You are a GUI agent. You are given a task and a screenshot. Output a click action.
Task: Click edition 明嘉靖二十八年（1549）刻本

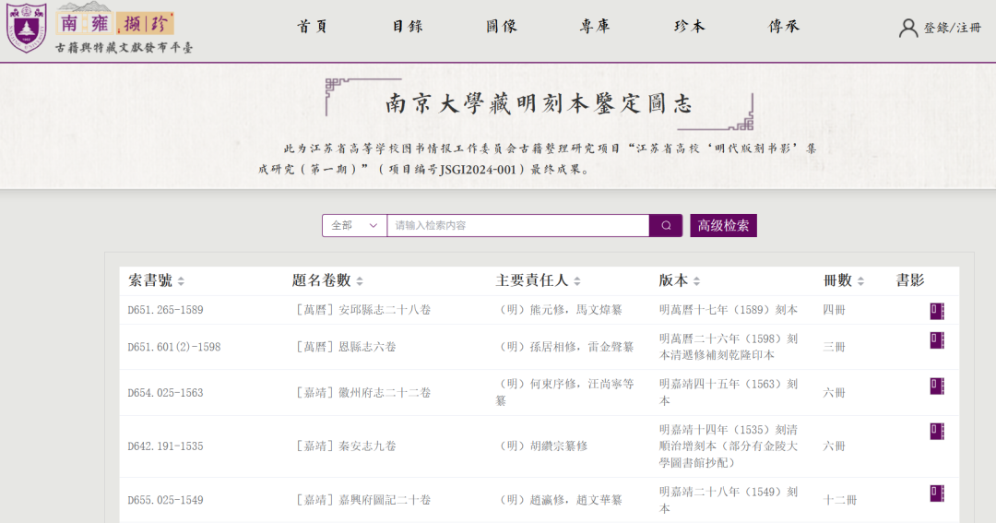point(728,500)
